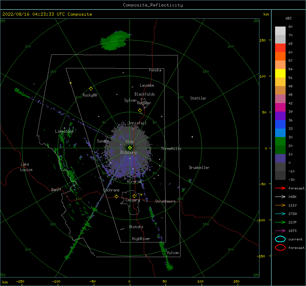The width and height of the screenshot is (306, 286).
Task: Click the green 30 dBZ color swatch
Action: tap(280, 141)
